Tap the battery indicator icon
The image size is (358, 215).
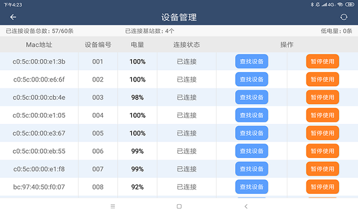coord(349,4)
